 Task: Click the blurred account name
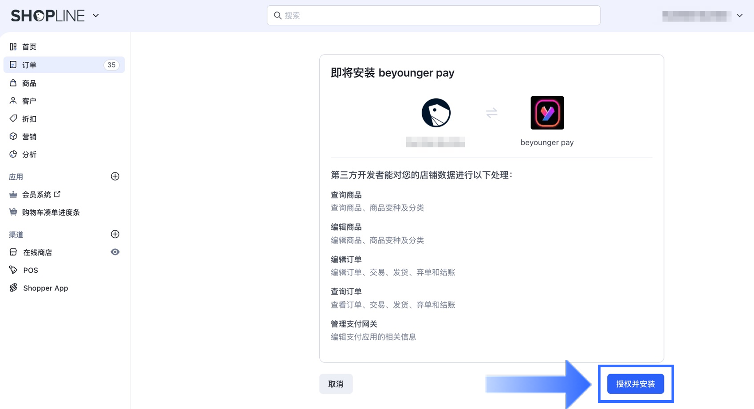pyautogui.click(x=696, y=16)
